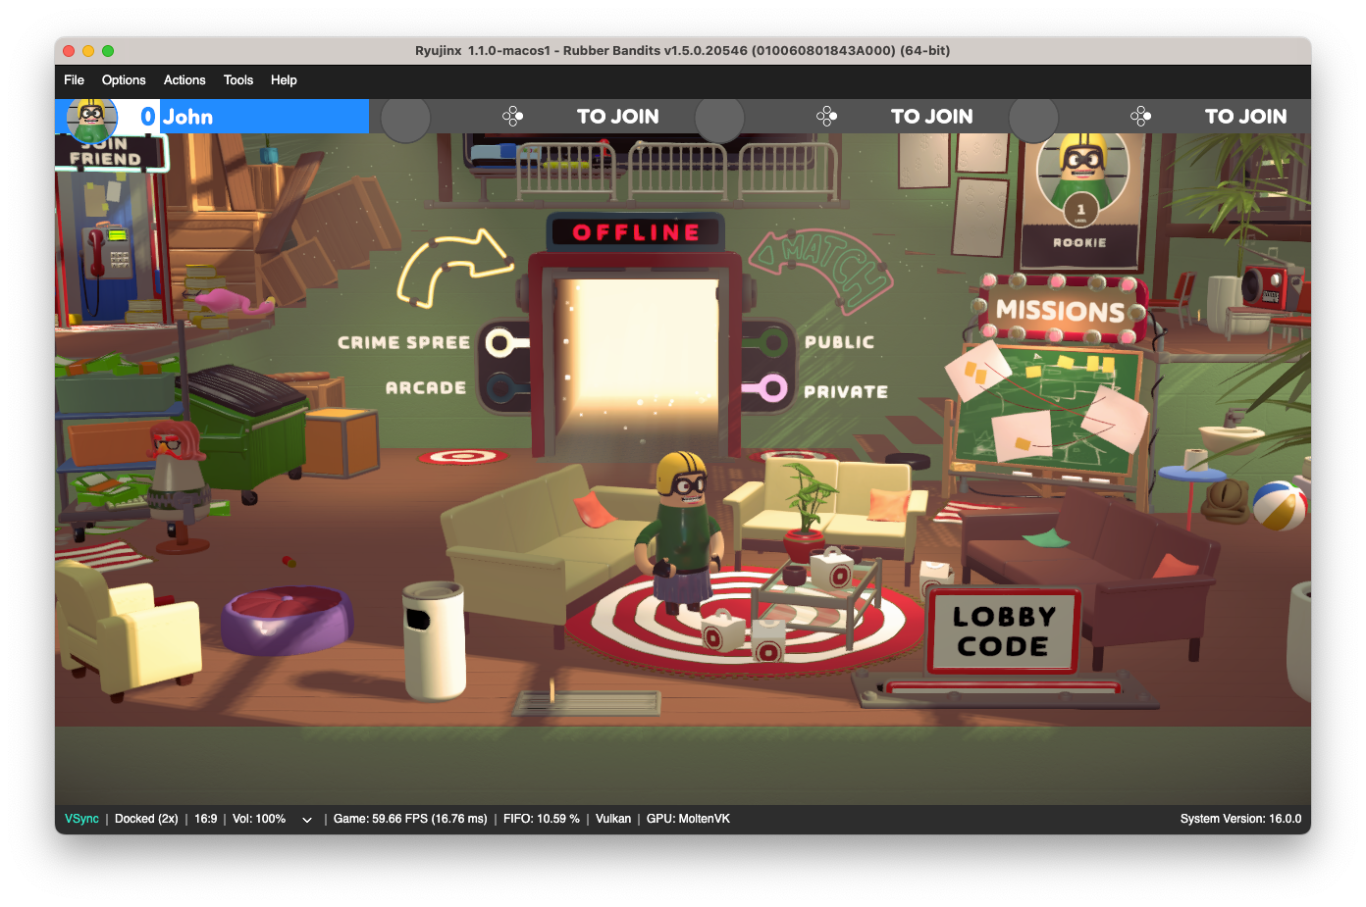This screenshot has width=1366, height=907.
Task: Click the Lobby Code sign
Action: [x=1002, y=630]
